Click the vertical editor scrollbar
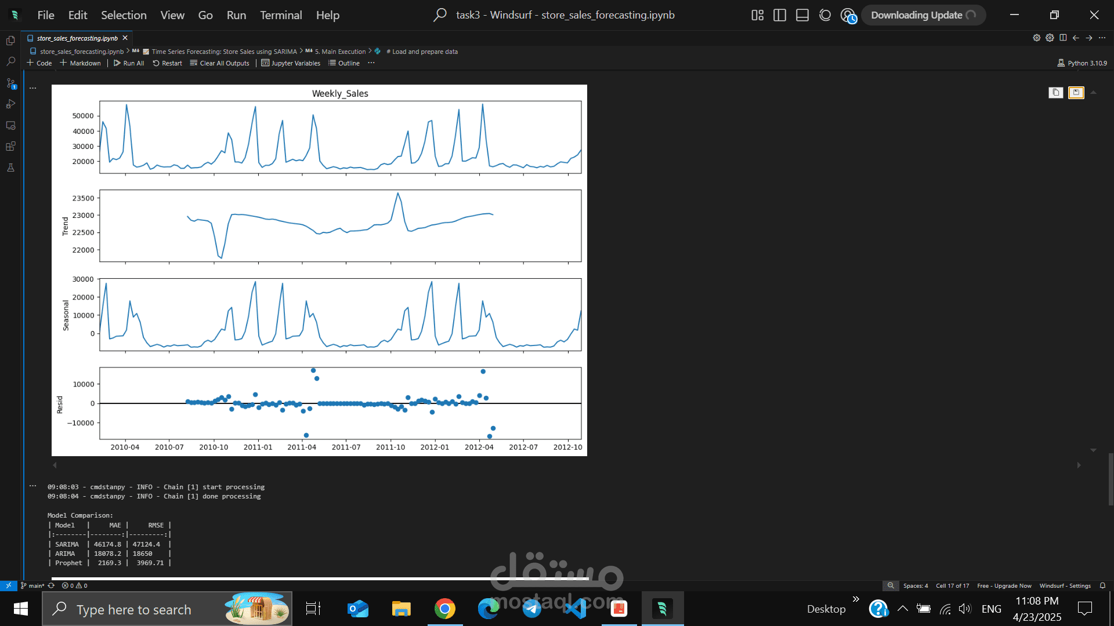This screenshot has width=1114, height=626. point(1111,479)
